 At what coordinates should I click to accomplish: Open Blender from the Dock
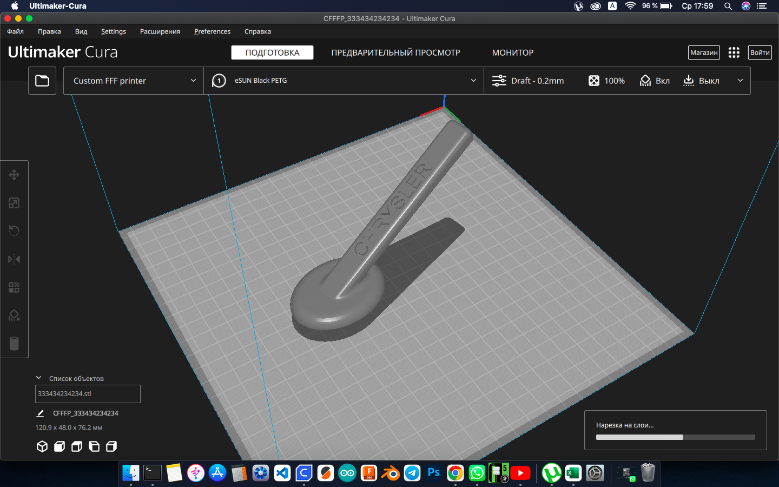(391, 473)
